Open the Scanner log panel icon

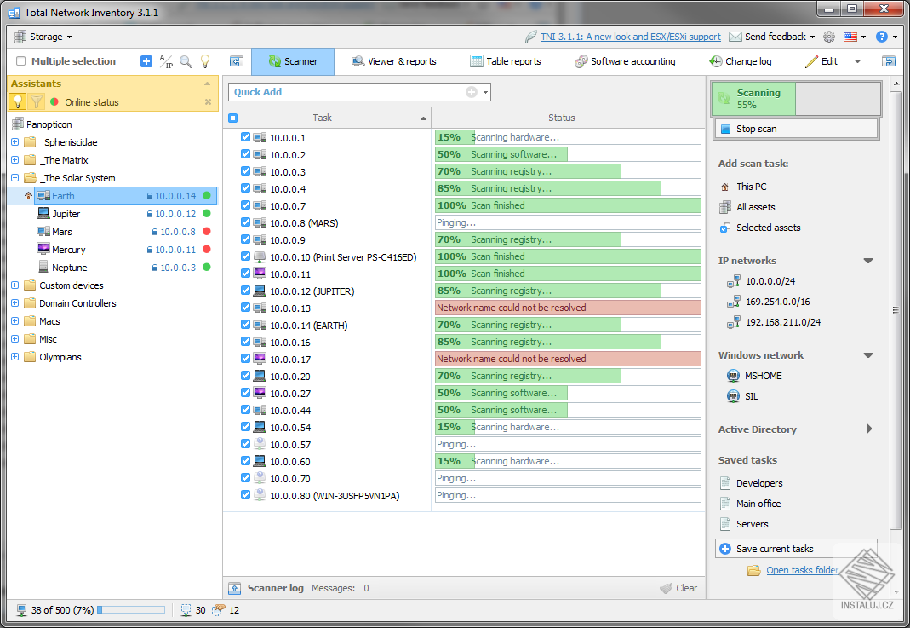[234, 587]
